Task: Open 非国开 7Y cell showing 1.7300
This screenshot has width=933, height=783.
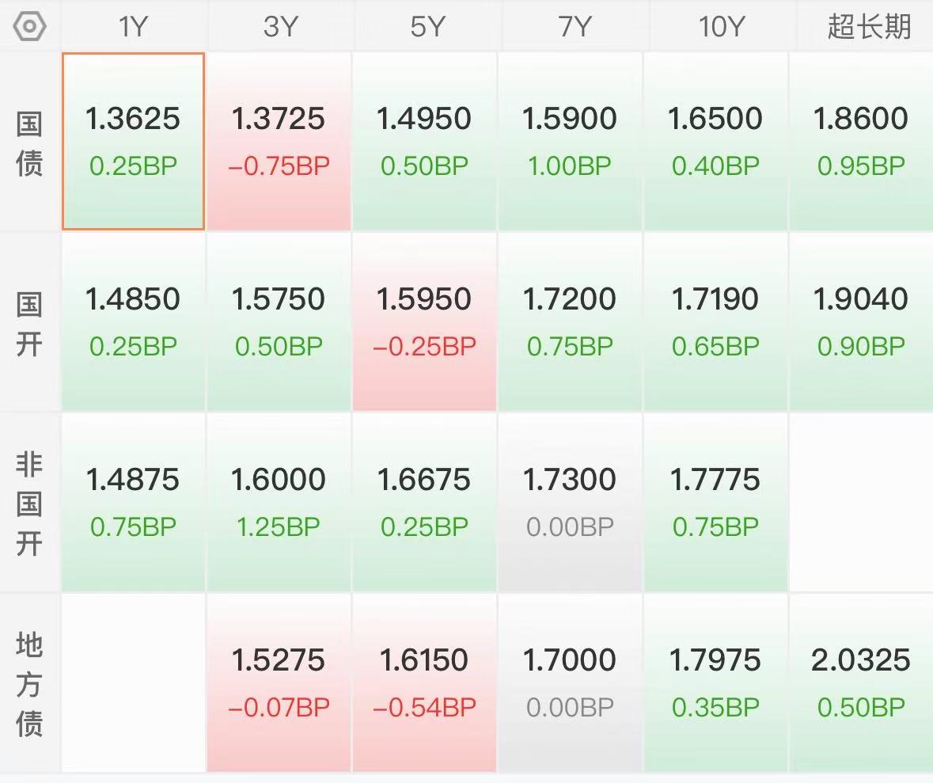Action: pos(570,502)
